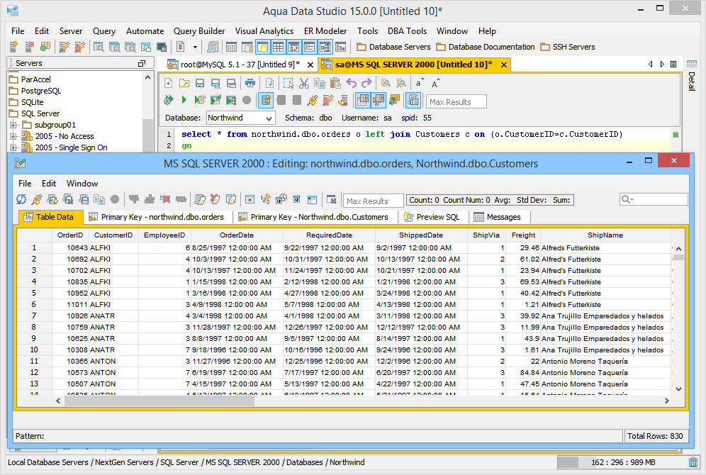Click the Undo arrow icon

(x=351, y=83)
